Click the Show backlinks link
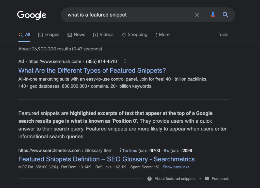Screen dimensions: 260x188 [176, 167]
